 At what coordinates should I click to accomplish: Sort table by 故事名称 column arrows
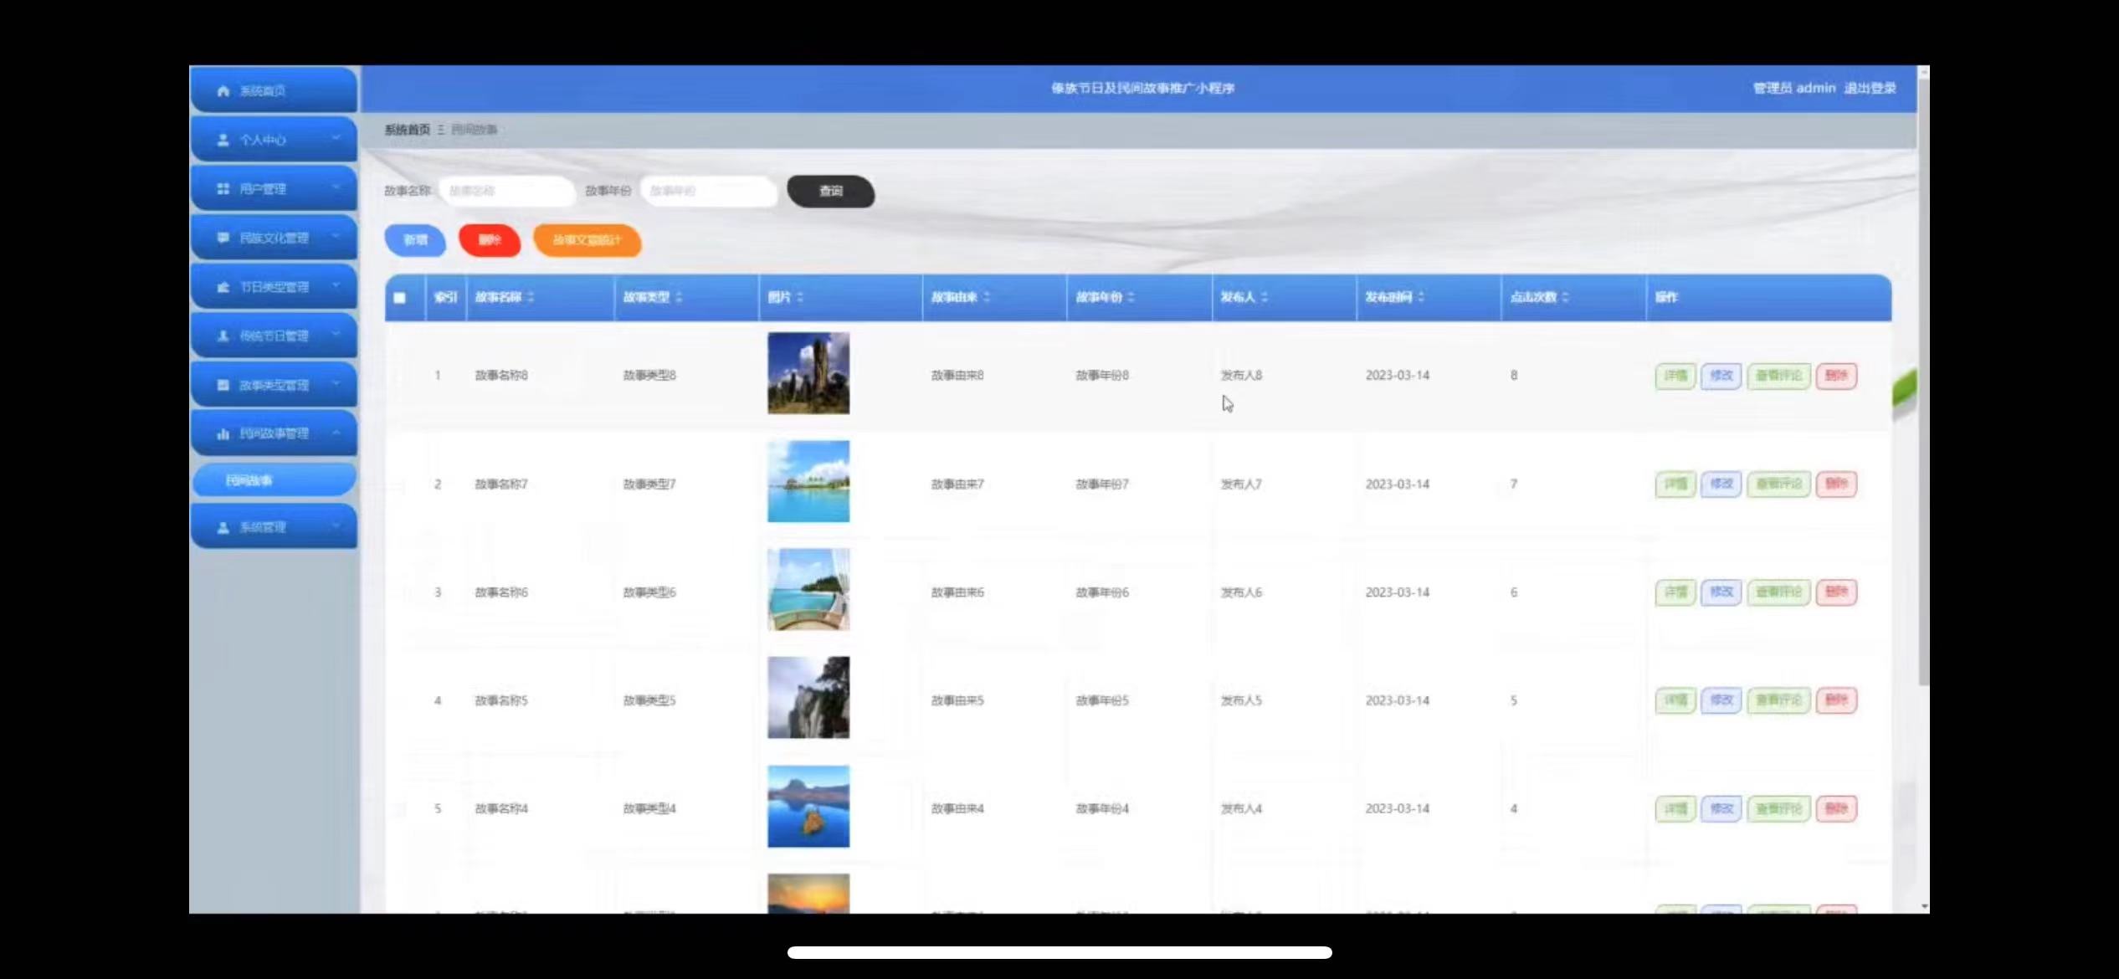[531, 297]
